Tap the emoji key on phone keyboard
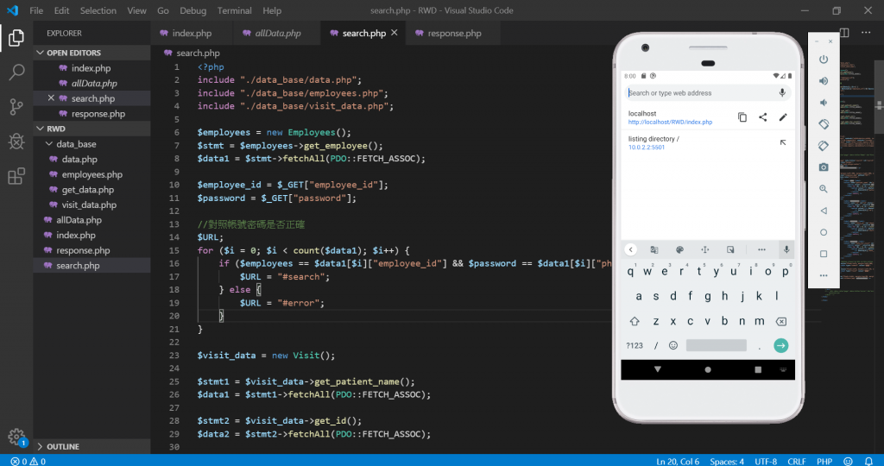884x466 pixels. [x=673, y=345]
